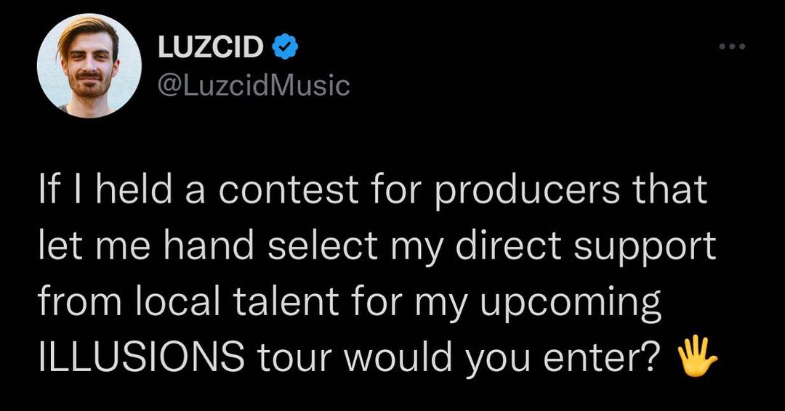The height and width of the screenshot is (411, 785).
Task: Open the @LuzcidMusic handle link
Action: pos(254,86)
